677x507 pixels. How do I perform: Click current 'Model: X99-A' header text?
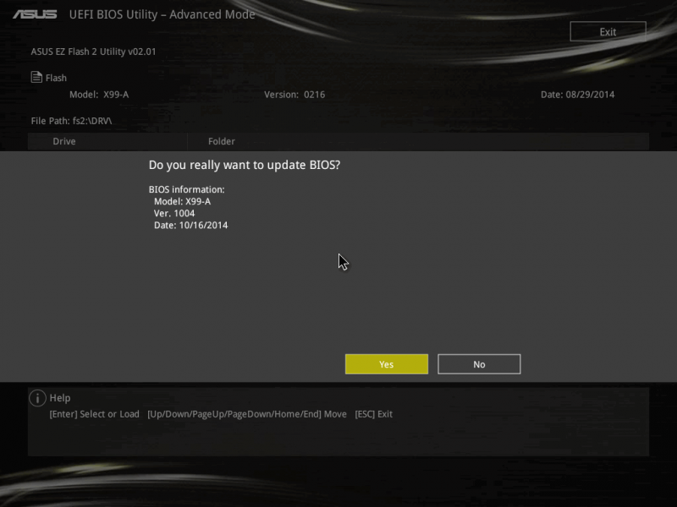(x=99, y=95)
